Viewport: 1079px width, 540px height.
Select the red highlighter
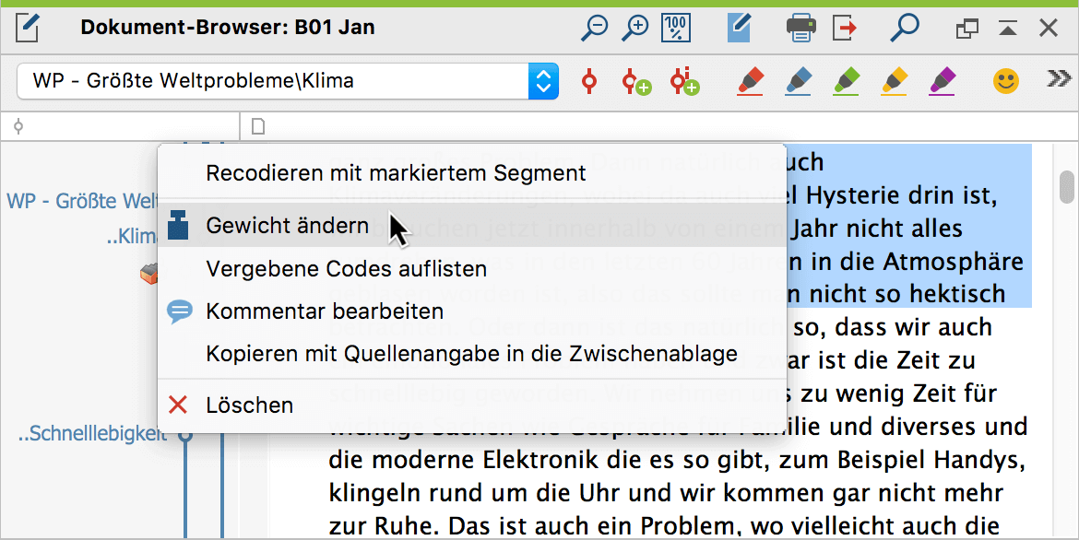[x=751, y=81]
